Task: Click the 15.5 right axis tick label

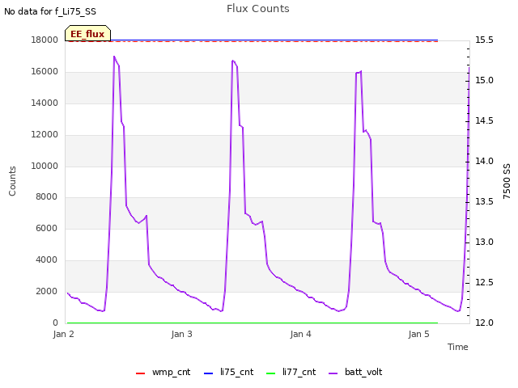Action: pyautogui.click(x=484, y=40)
